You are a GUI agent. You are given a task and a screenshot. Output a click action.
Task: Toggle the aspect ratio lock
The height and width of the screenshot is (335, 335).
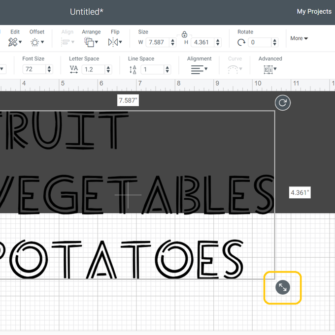point(184,34)
